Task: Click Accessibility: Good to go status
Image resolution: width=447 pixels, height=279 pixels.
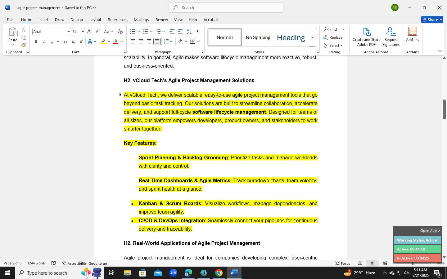Action: coord(85,263)
